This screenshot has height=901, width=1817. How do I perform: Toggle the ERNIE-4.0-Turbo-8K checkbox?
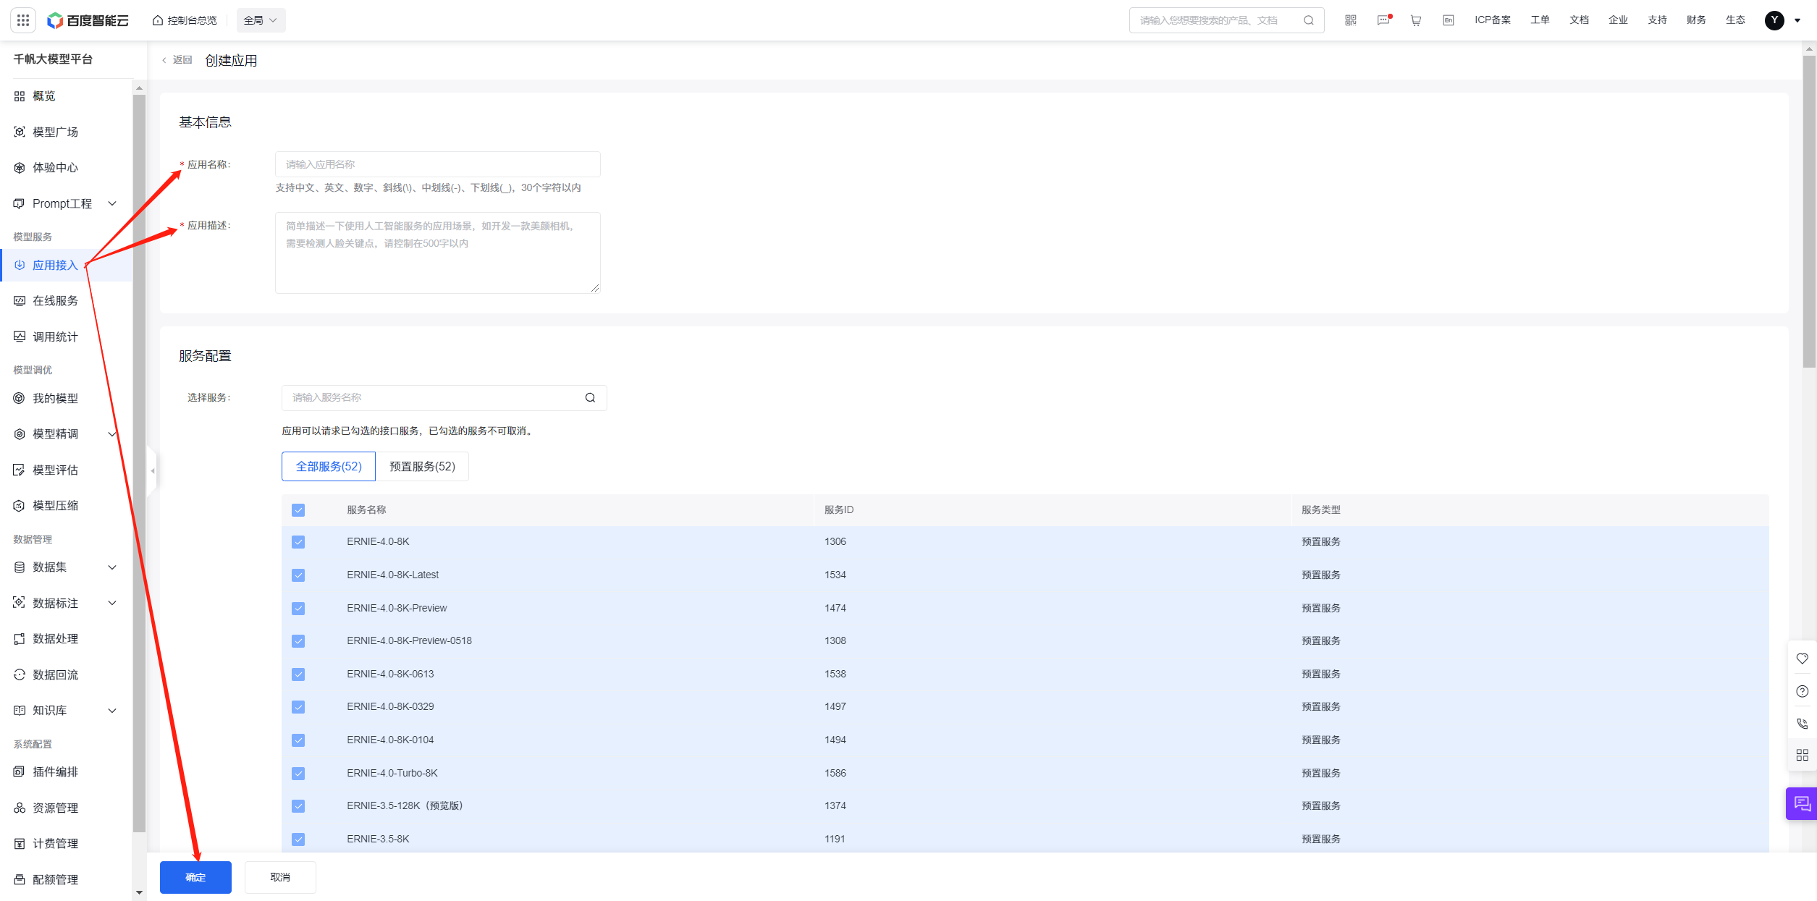(x=298, y=774)
